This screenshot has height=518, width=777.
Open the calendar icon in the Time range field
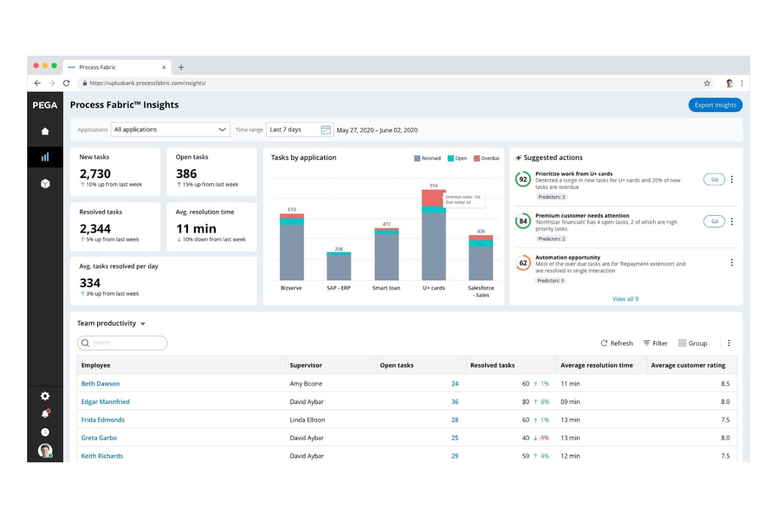(326, 130)
